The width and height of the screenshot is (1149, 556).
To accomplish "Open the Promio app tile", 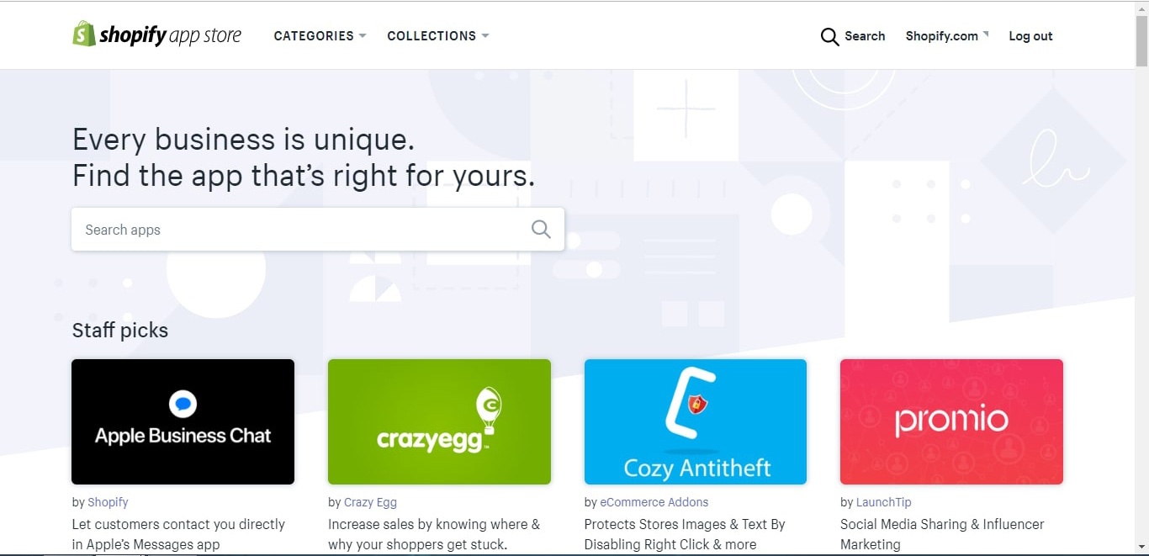I will (x=951, y=421).
